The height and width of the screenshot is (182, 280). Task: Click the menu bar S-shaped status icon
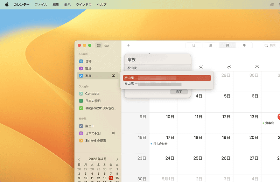tap(272, 5)
